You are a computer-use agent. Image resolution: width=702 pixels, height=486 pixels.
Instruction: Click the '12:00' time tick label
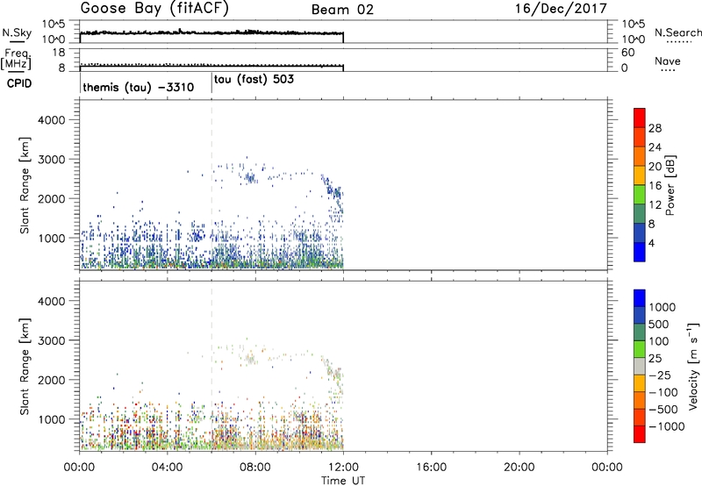pos(343,468)
